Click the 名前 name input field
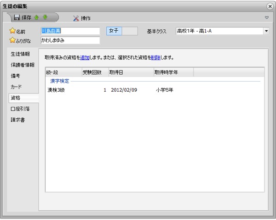 (x=70, y=31)
